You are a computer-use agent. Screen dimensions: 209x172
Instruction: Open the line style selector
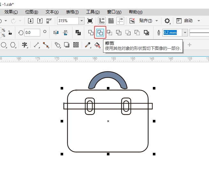tap(199, 33)
